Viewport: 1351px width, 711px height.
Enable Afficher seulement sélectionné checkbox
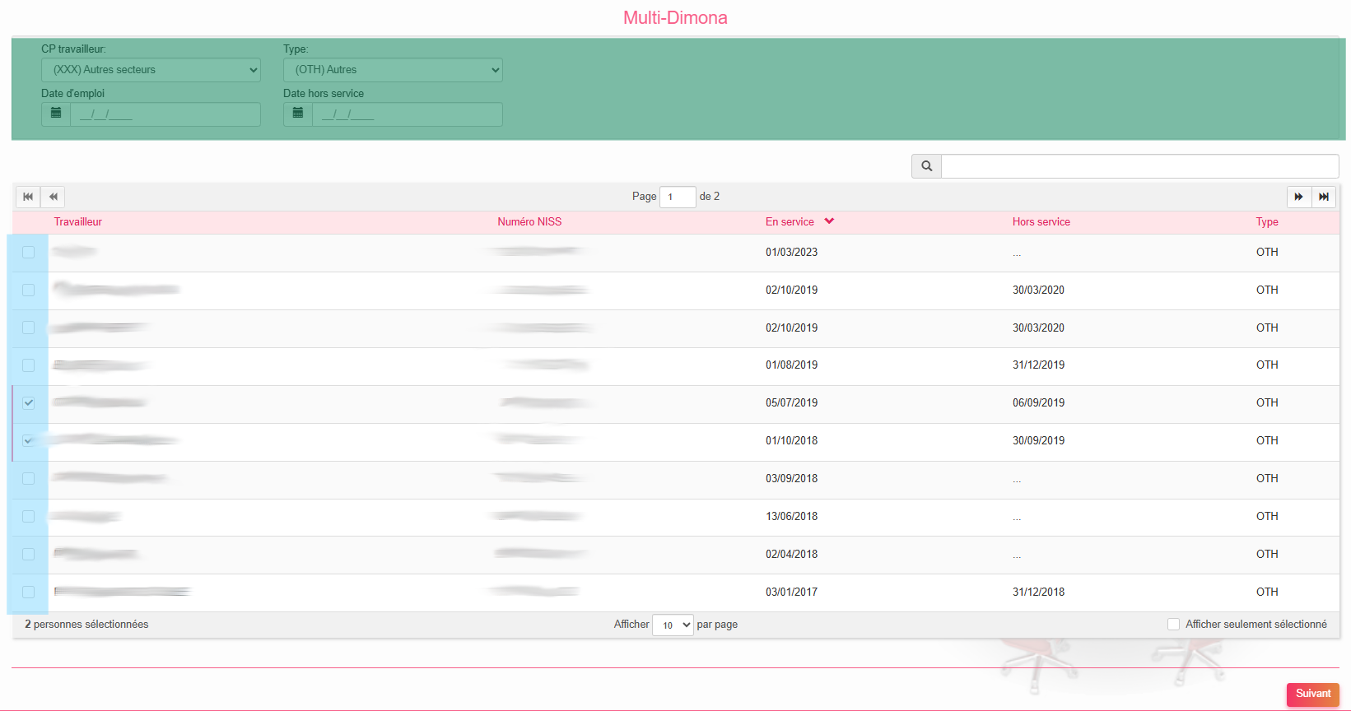(x=1173, y=625)
